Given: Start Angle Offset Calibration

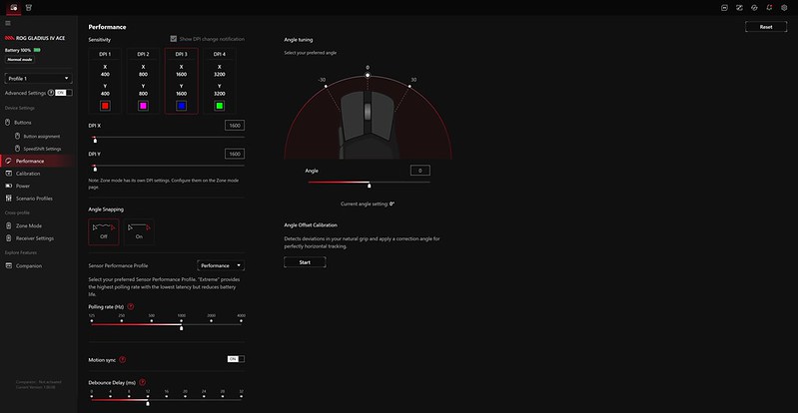Looking at the screenshot, I should pyautogui.click(x=305, y=262).
